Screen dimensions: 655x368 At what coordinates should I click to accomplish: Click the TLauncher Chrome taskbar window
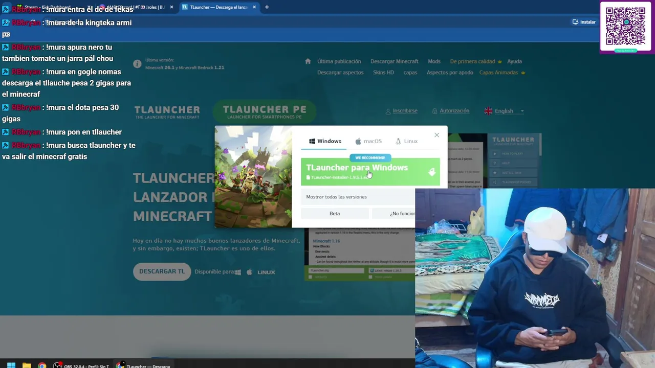[x=143, y=366]
